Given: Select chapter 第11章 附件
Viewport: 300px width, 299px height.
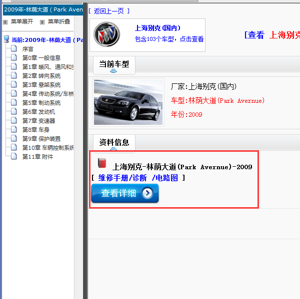Looking at the screenshot, I should point(37,157).
